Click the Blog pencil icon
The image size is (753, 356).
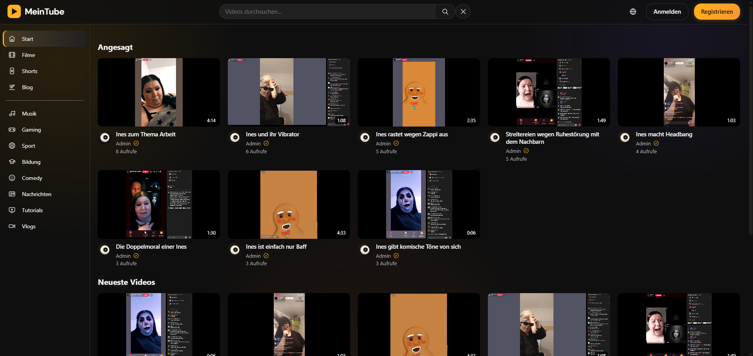[x=12, y=87]
